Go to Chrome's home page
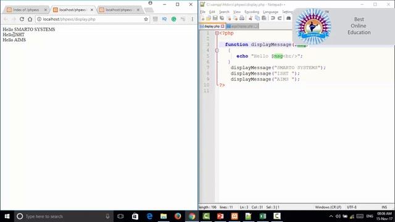 pyautogui.click(x=30, y=19)
